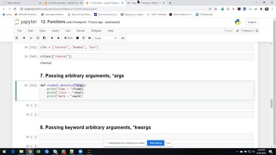The height and width of the screenshot is (155, 276).
Task: Open the command palette keyboard icon
Action: point(122,38)
